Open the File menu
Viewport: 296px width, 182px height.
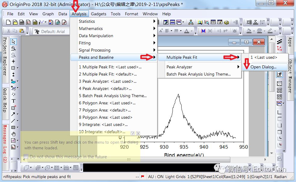pos(10,14)
